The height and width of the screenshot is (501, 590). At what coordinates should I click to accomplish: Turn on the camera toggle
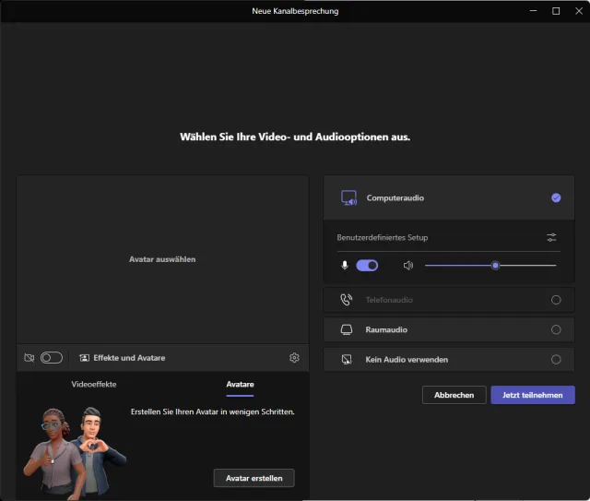(x=52, y=358)
